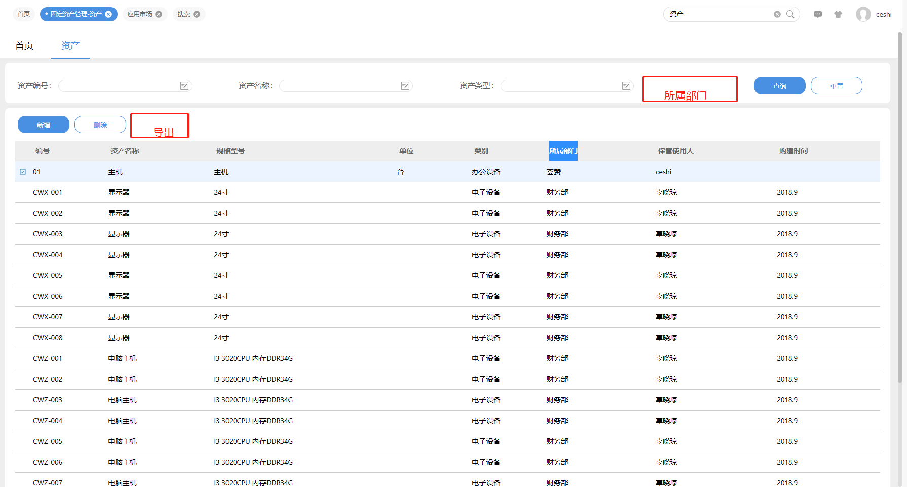Click the vertical scrollbar on right

point(899,202)
